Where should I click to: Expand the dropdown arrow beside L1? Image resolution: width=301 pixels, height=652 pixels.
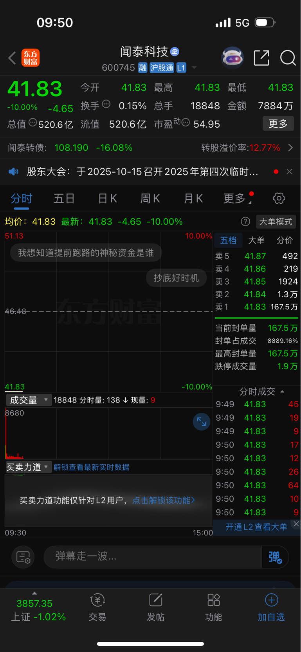click(194, 68)
